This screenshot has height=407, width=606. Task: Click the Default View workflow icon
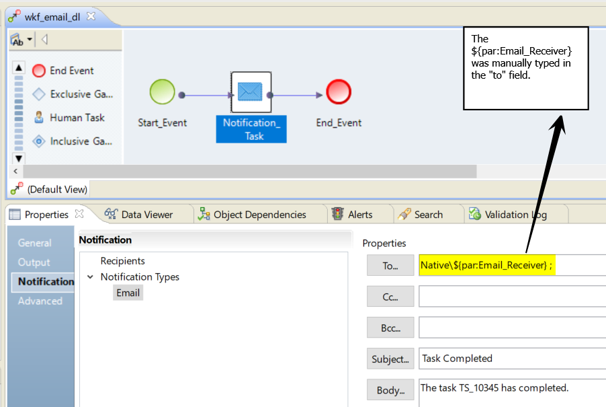tap(17, 189)
